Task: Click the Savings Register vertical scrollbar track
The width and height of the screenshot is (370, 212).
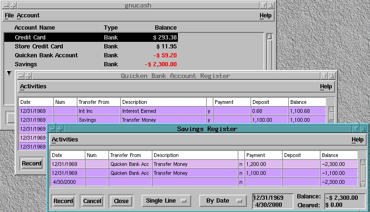Action: 363,174
